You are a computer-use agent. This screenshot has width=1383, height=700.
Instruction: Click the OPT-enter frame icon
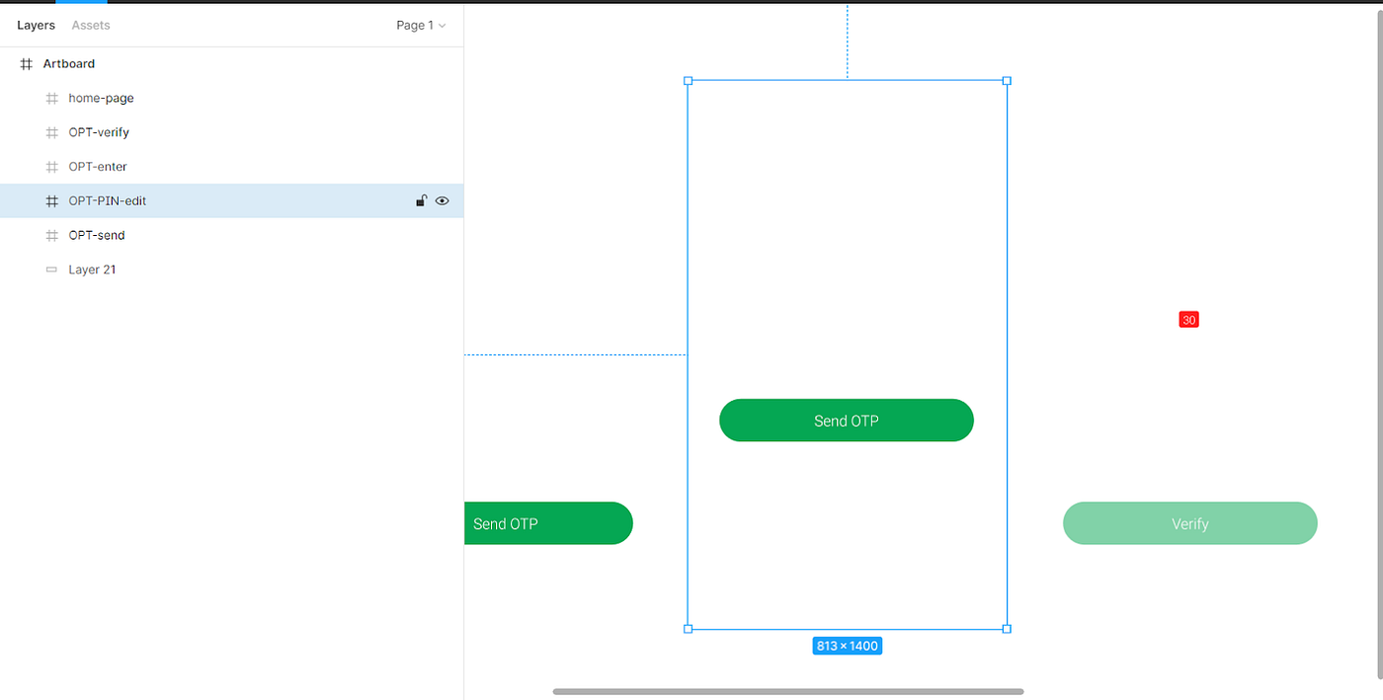click(50, 166)
